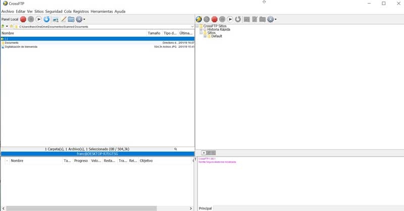The width and height of the screenshot is (404, 211).
Task: Open the Editar menu
Action: tap(21, 12)
